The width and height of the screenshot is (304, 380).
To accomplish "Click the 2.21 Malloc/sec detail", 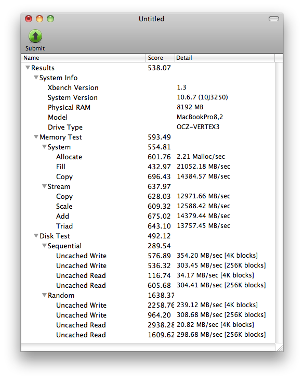I will coord(201,157).
